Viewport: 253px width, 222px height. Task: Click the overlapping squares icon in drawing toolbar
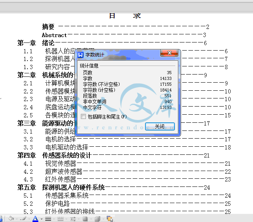(x=110, y=219)
